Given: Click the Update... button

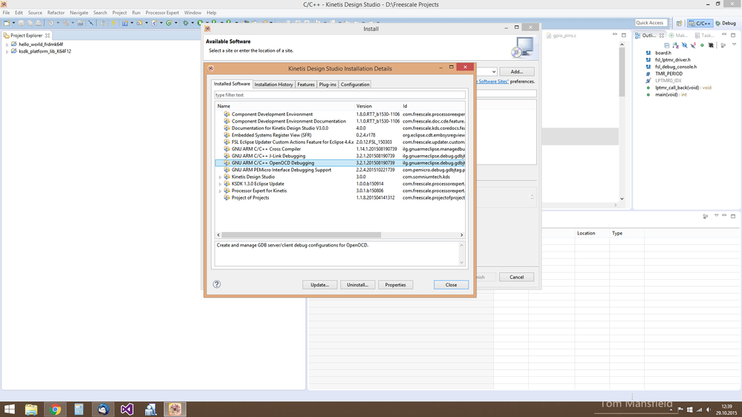Looking at the screenshot, I should (320, 285).
